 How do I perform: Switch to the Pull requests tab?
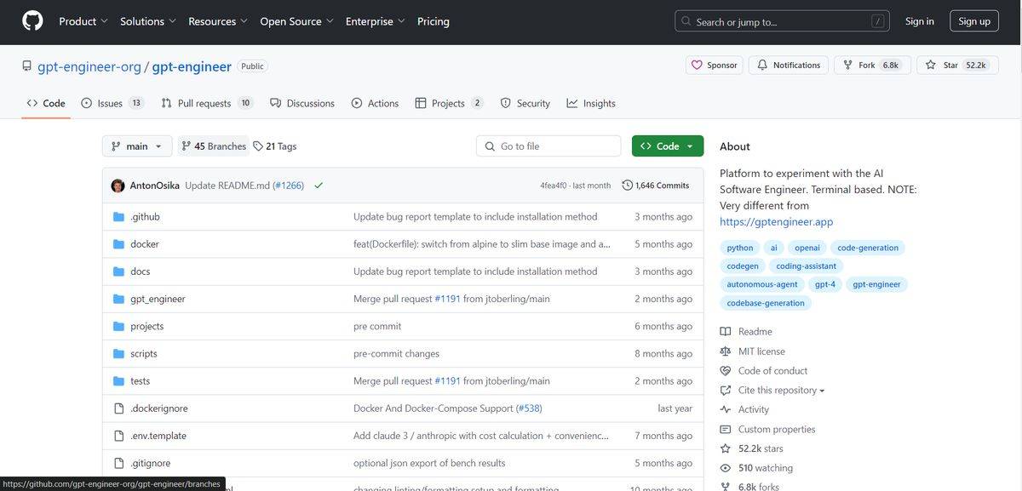click(205, 103)
